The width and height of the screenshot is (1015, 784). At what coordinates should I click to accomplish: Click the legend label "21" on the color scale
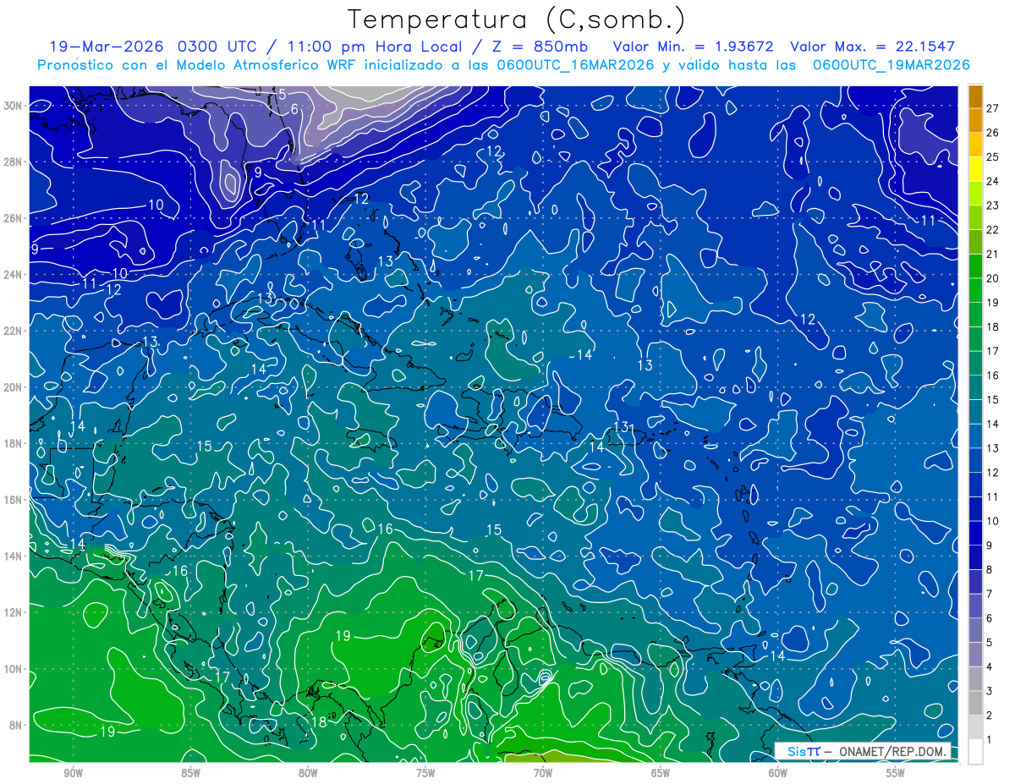(992, 254)
